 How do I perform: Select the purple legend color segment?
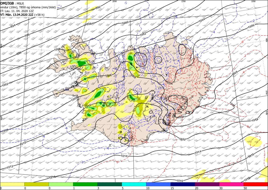point(207,184)
